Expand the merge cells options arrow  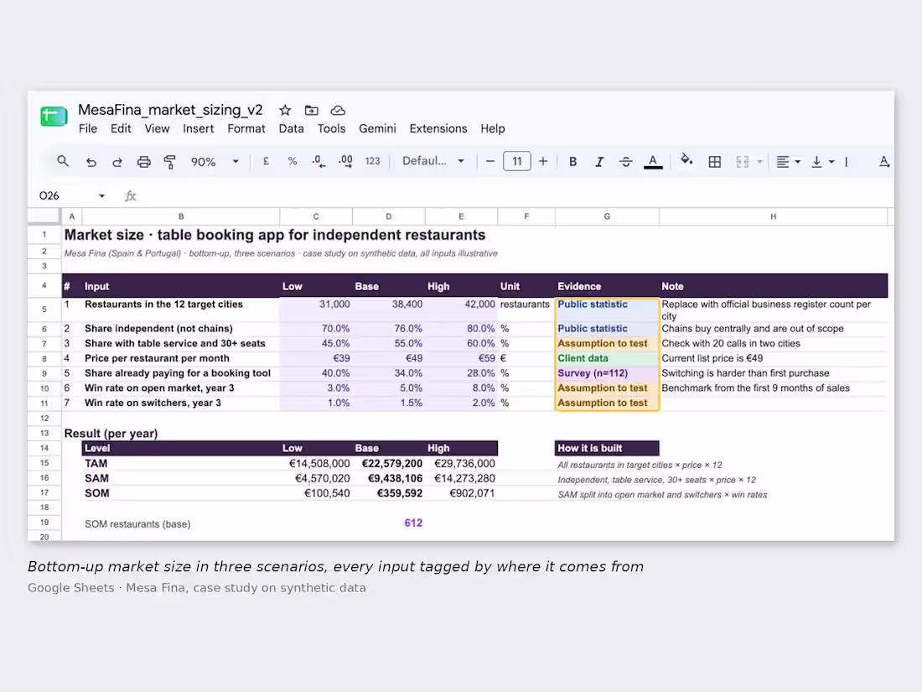pyautogui.click(x=759, y=162)
